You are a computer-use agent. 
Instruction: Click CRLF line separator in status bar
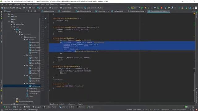point(151,110)
